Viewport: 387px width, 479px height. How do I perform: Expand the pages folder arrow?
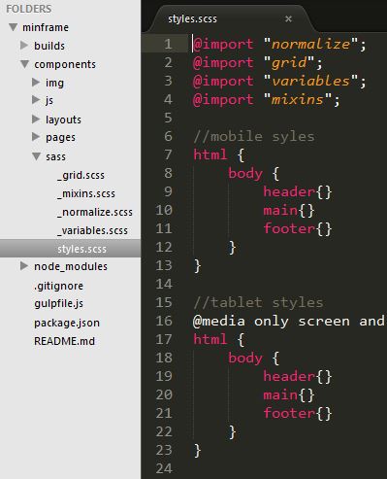(x=36, y=137)
